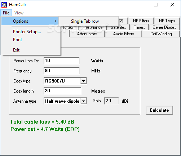Click the Watts unit label
Image resolution: width=181 pixels, height=156 pixels.
coord(97,61)
